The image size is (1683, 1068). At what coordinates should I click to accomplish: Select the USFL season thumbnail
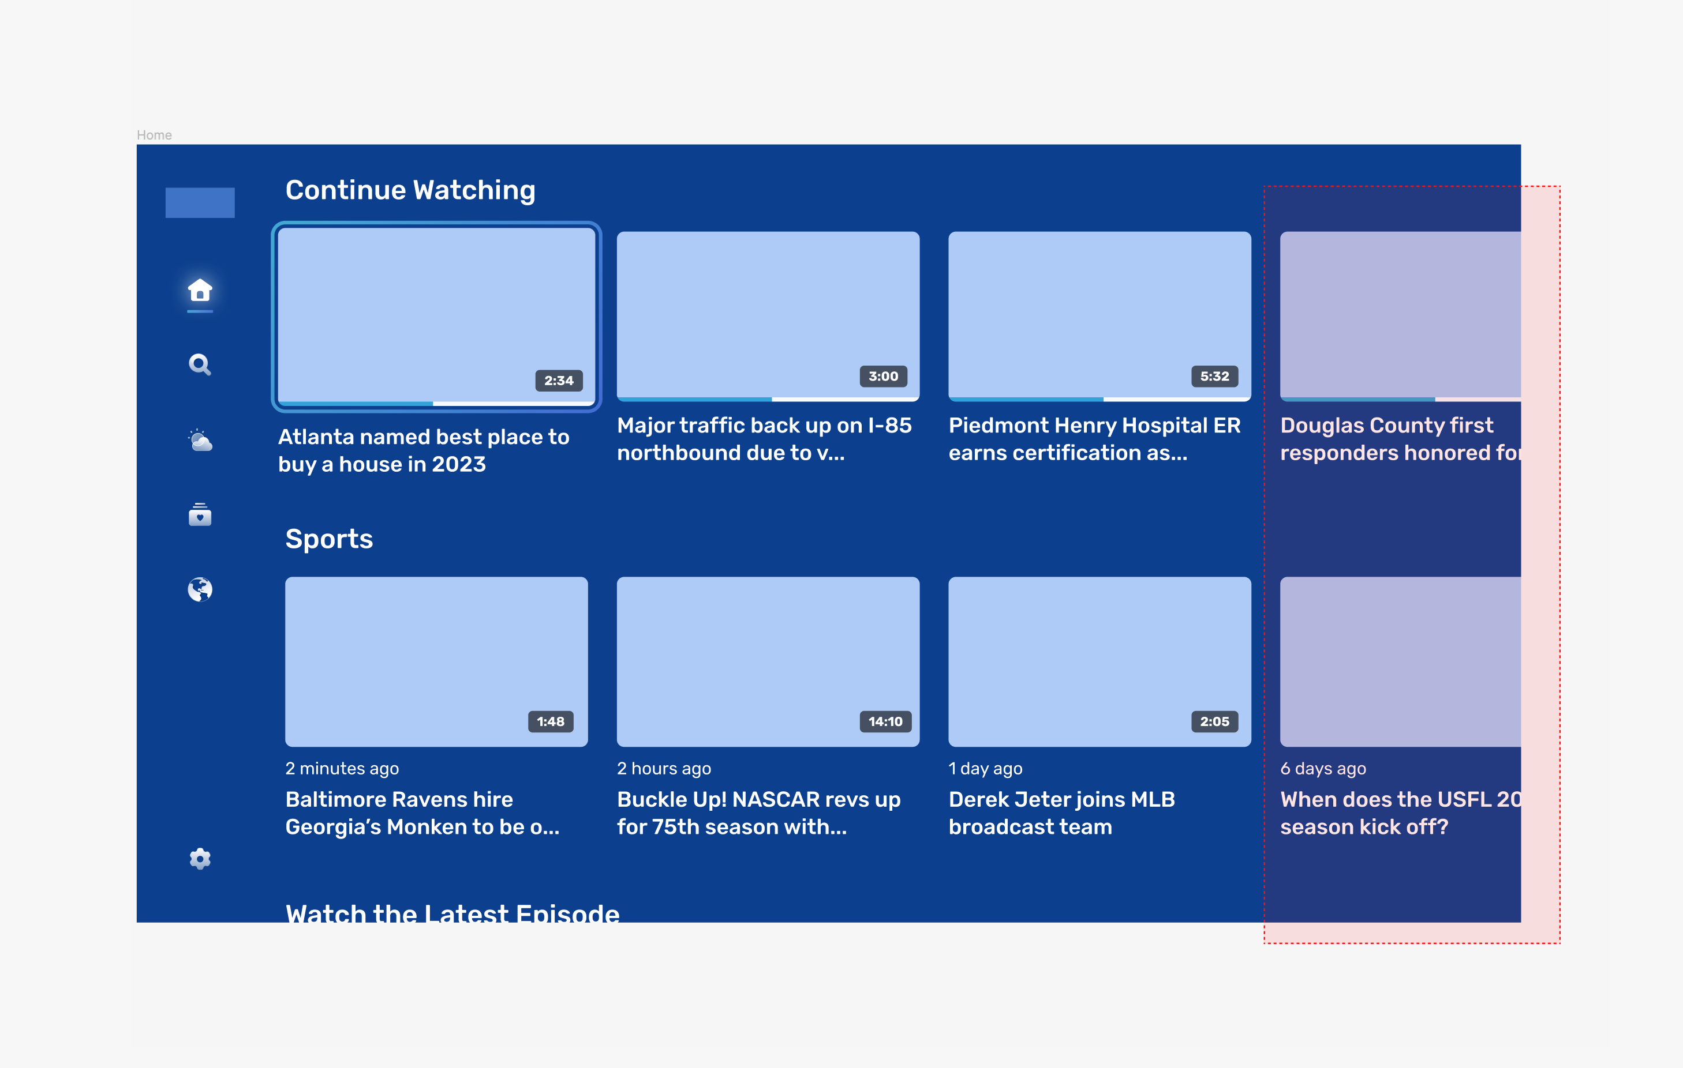pos(1400,661)
